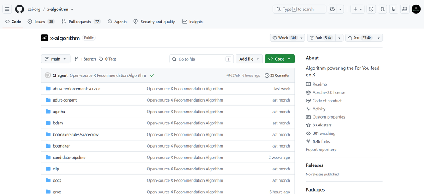Click the green commit status checkmark
The image size is (424, 194).
click(152, 75)
